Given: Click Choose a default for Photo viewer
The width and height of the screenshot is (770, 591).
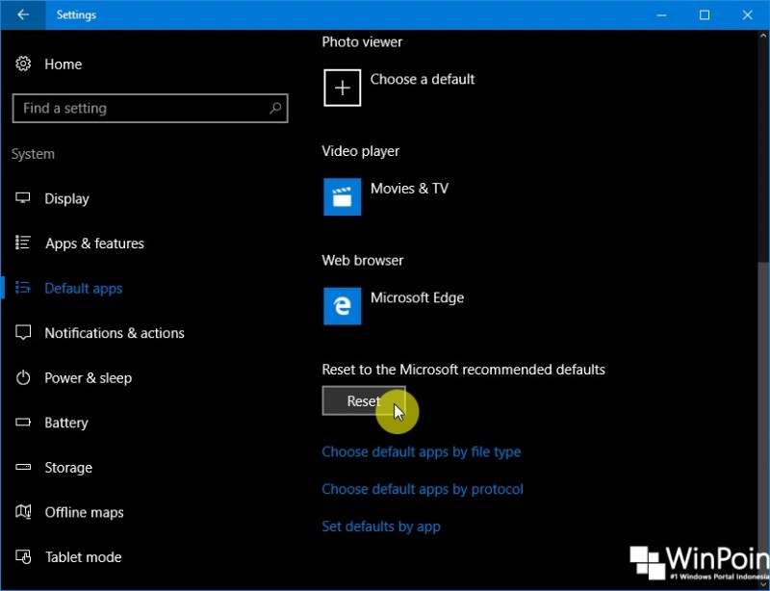Looking at the screenshot, I should [423, 79].
